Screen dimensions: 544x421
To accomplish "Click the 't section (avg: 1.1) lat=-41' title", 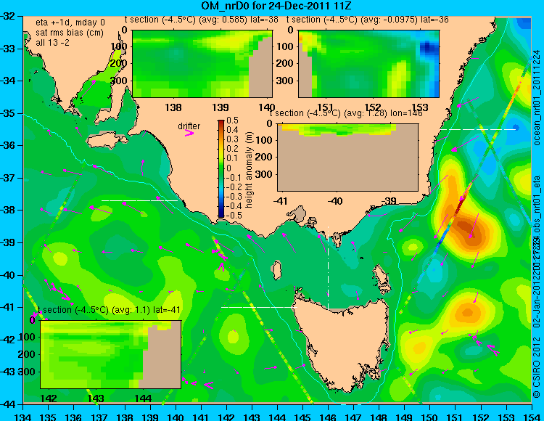I will [x=109, y=310].
